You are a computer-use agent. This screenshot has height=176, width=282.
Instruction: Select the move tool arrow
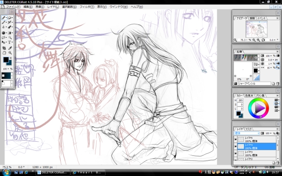click(x=4, y=42)
